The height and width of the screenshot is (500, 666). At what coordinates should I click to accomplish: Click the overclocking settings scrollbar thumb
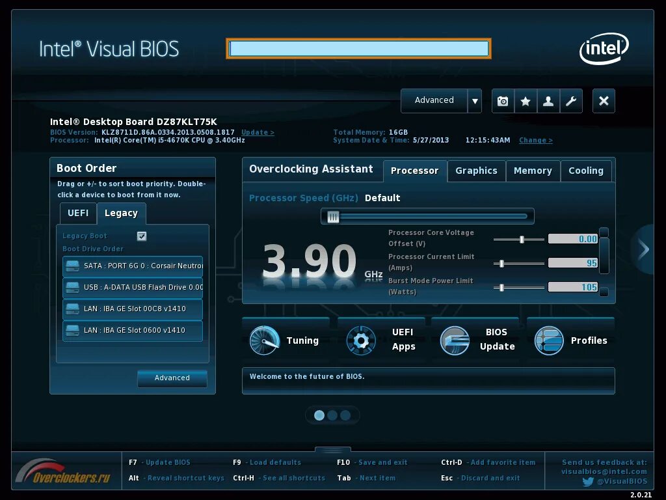tap(604, 255)
